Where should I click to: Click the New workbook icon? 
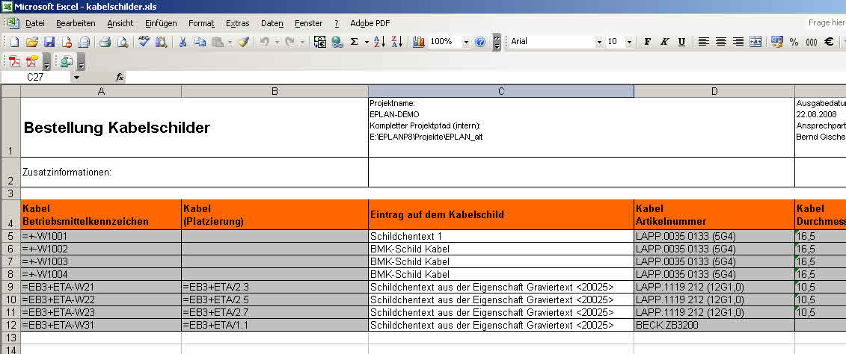point(14,42)
